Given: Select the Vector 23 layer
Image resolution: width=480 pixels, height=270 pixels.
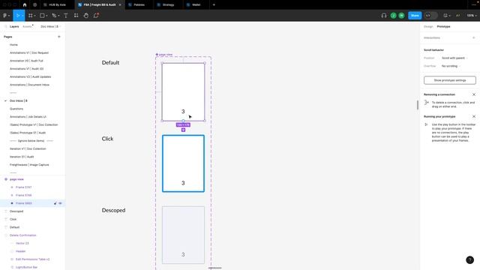Looking at the screenshot, I should (22, 243).
